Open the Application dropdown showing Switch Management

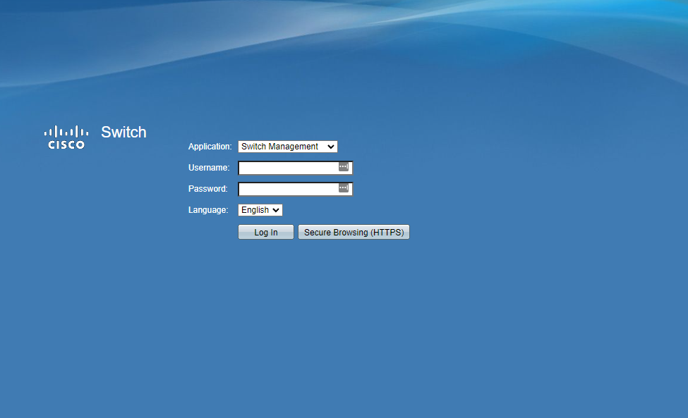pyautogui.click(x=288, y=147)
